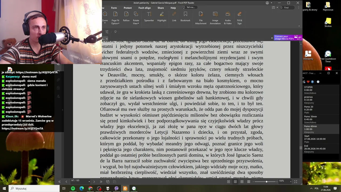Click the previous view icon in status bar
Image resolution: width=341 pixels, height=192 pixels.
pyautogui.click(x=108, y=182)
